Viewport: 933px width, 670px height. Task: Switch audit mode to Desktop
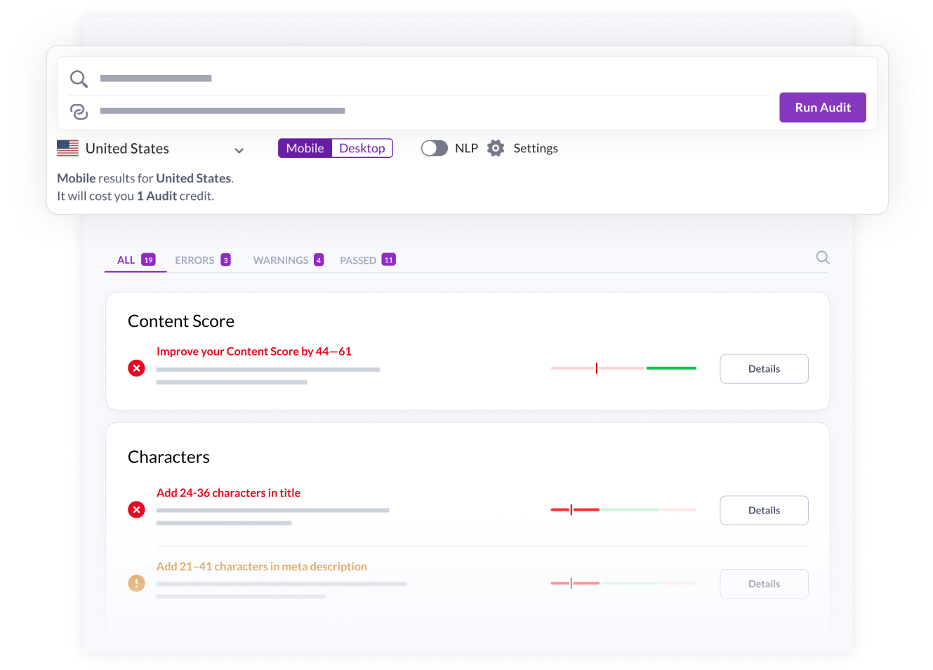coord(362,148)
